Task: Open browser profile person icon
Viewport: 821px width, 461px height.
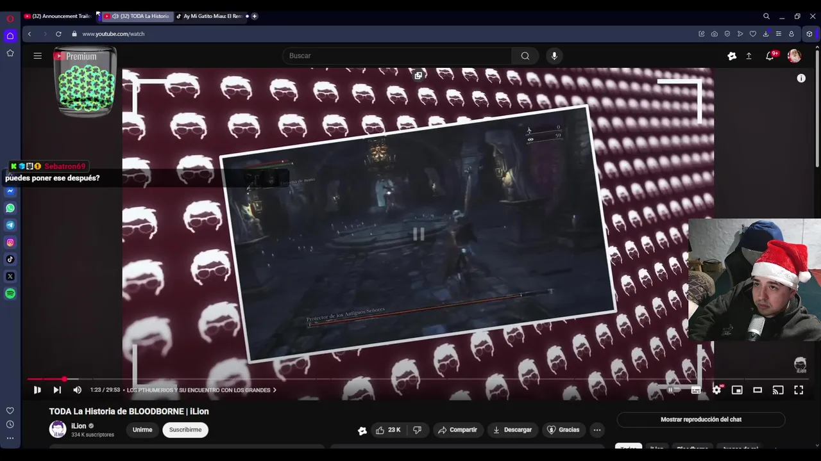Action: [x=791, y=34]
